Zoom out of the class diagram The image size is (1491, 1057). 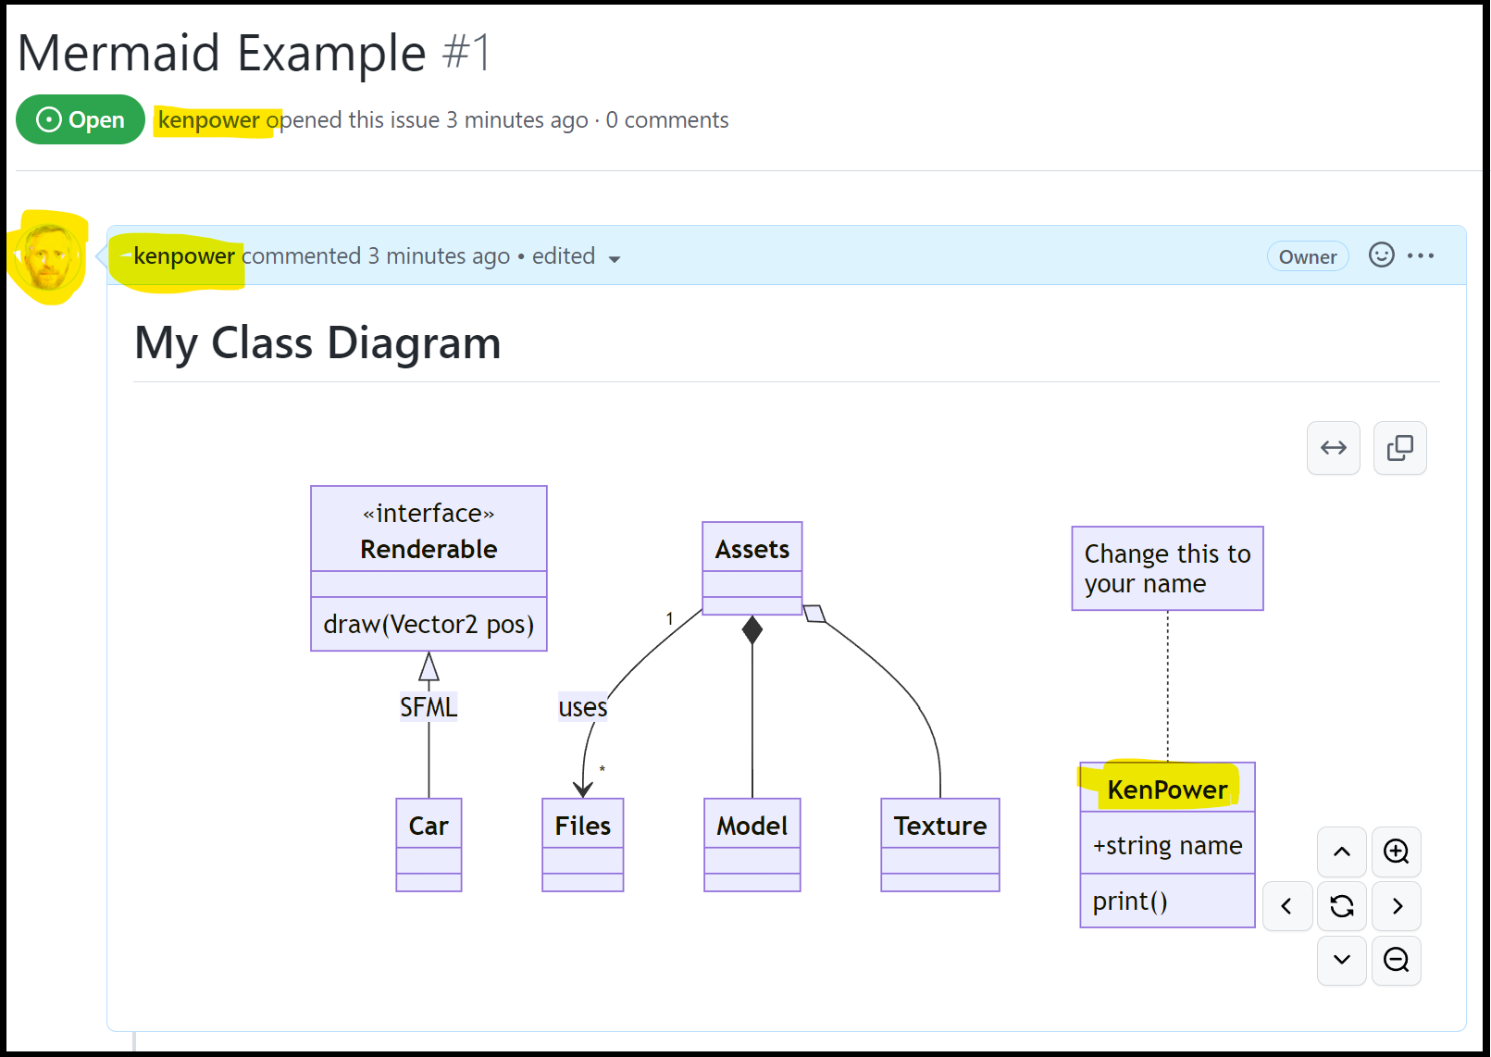(x=1396, y=961)
